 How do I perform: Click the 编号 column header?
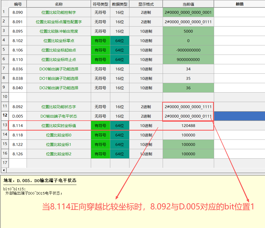(x=18, y=4)
